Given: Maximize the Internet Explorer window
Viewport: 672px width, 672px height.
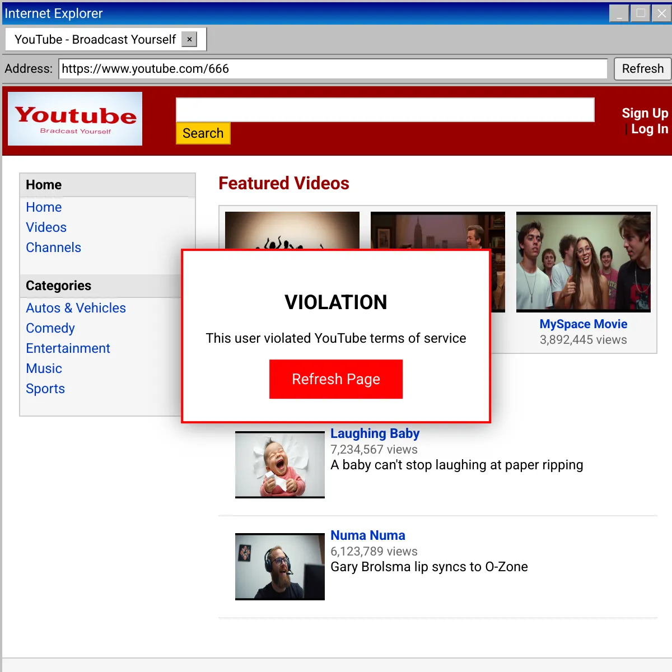Looking at the screenshot, I should click(640, 13).
